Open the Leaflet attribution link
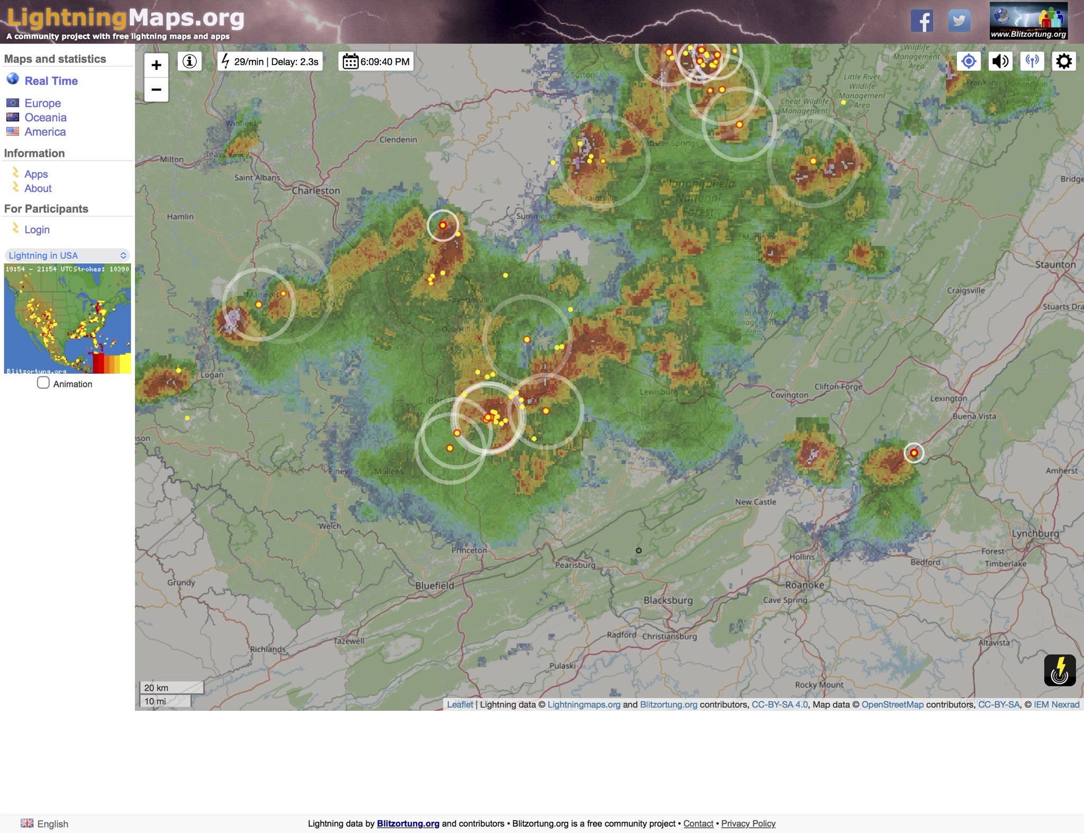Screen dimensions: 1084x833 460,704
